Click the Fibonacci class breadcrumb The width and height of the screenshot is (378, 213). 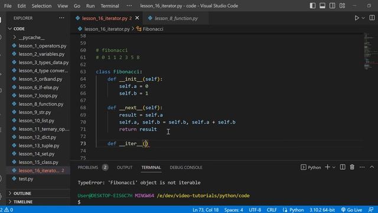tap(153, 29)
